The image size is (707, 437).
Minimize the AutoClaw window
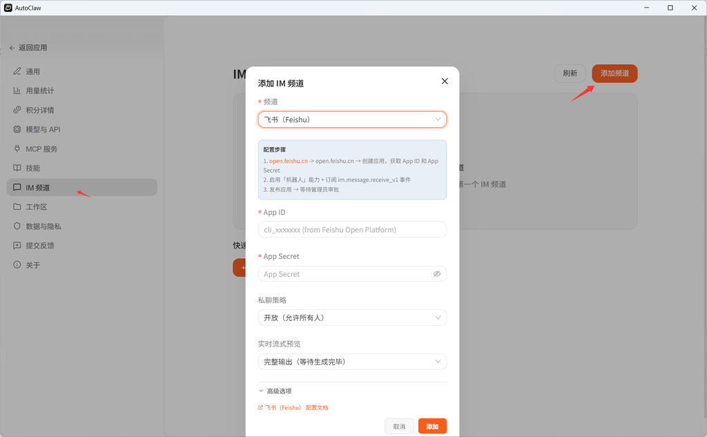(646, 8)
